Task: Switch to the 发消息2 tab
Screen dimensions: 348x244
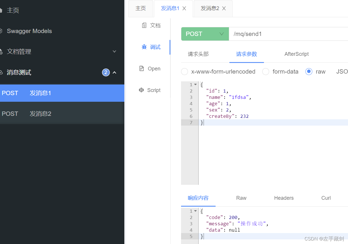Action: tap(210, 8)
